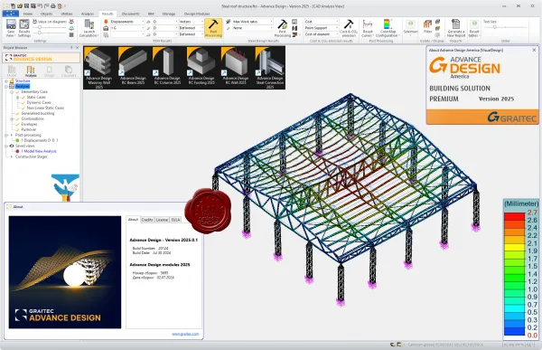The width and height of the screenshot is (542, 350).
Task: Open ColorMap Configuration
Action: [388, 28]
